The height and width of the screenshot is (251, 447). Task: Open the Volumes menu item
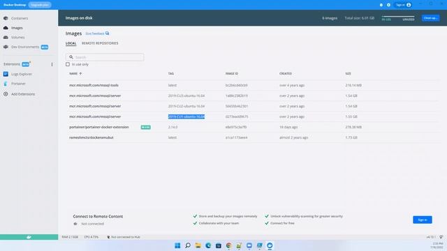[x=17, y=37]
